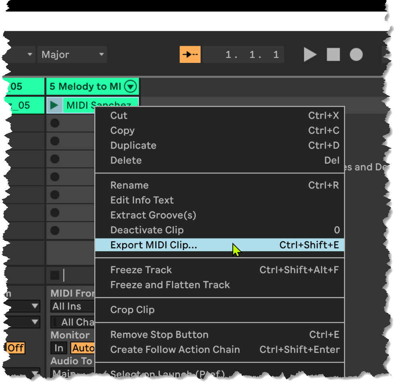The height and width of the screenshot is (383, 394).
Task: Click the Record circle button
Action: (356, 55)
